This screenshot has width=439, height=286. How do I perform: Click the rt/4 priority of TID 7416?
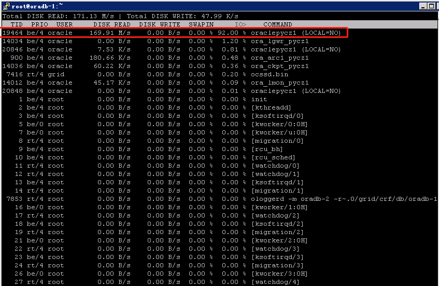pyautogui.click(x=35, y=74)
